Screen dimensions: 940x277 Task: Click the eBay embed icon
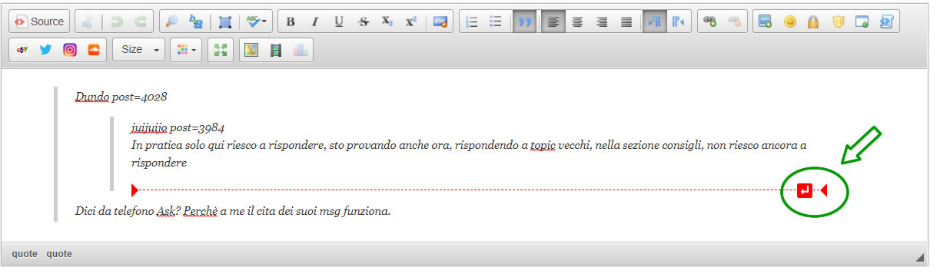22,50
